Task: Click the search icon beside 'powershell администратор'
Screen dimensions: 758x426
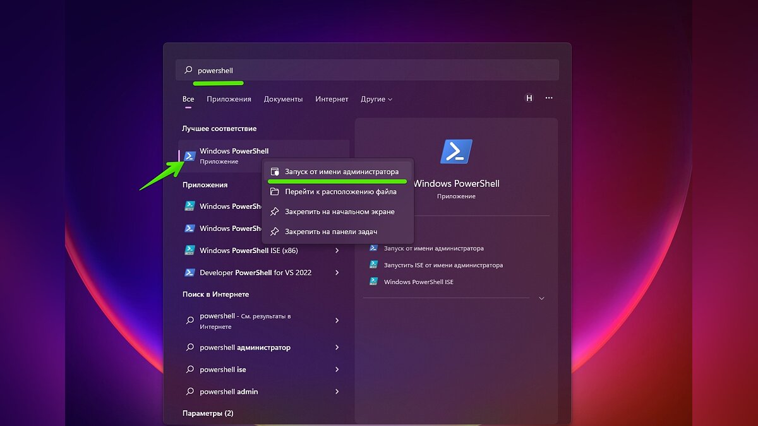Action: (x=189, y=348)
